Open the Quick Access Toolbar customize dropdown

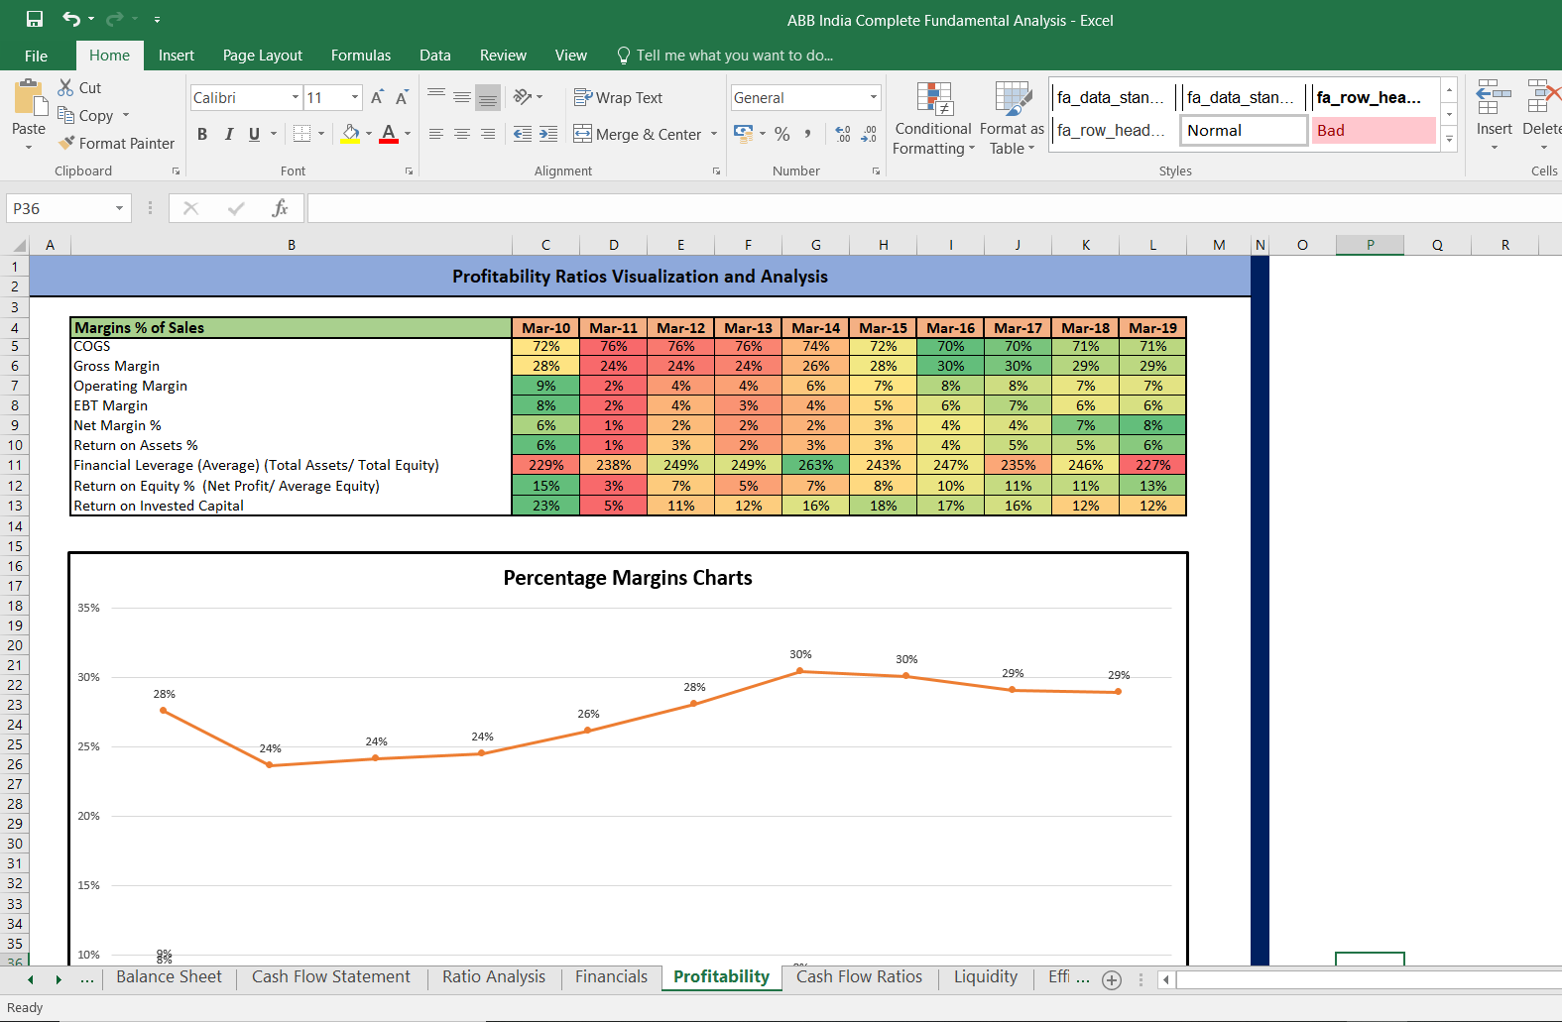click(157, 19)
